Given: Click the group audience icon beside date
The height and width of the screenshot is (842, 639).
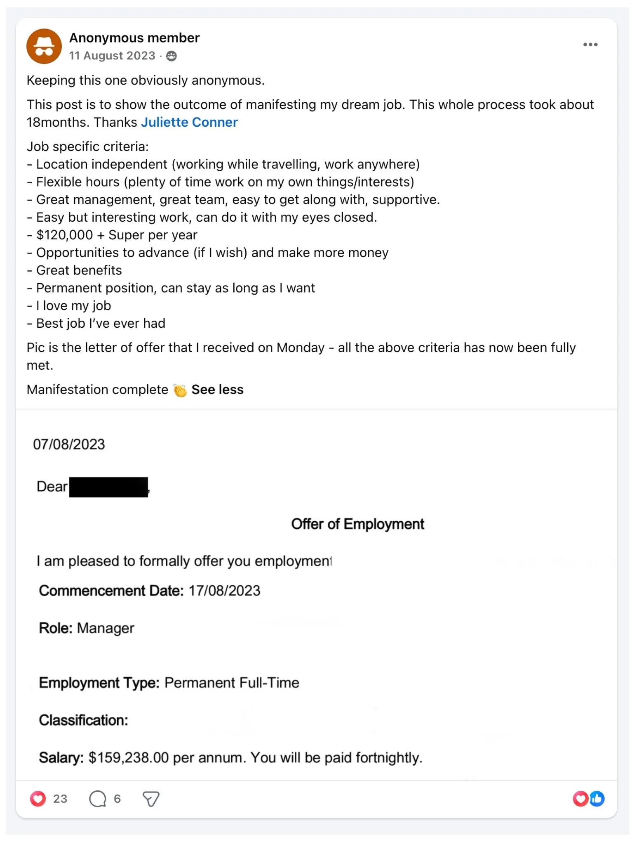Looking at the screenshot, I should 171,56.
